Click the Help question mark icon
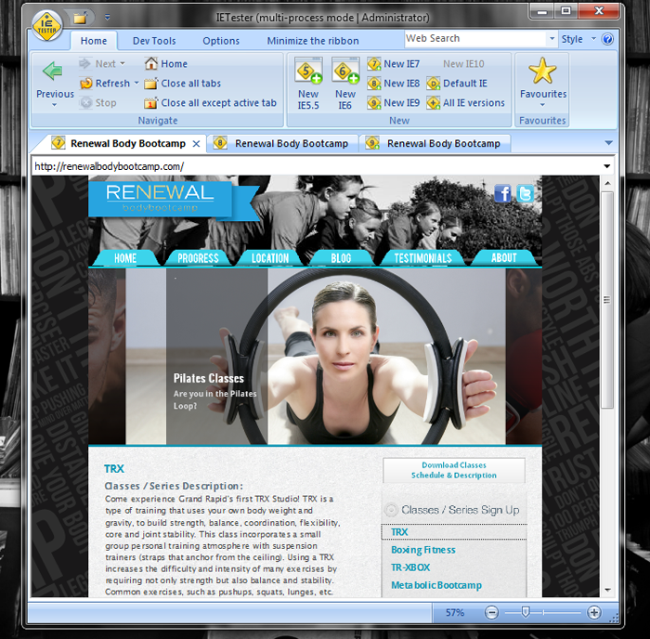The height and width of the screenshot is (639, 650). coord(608,40)
